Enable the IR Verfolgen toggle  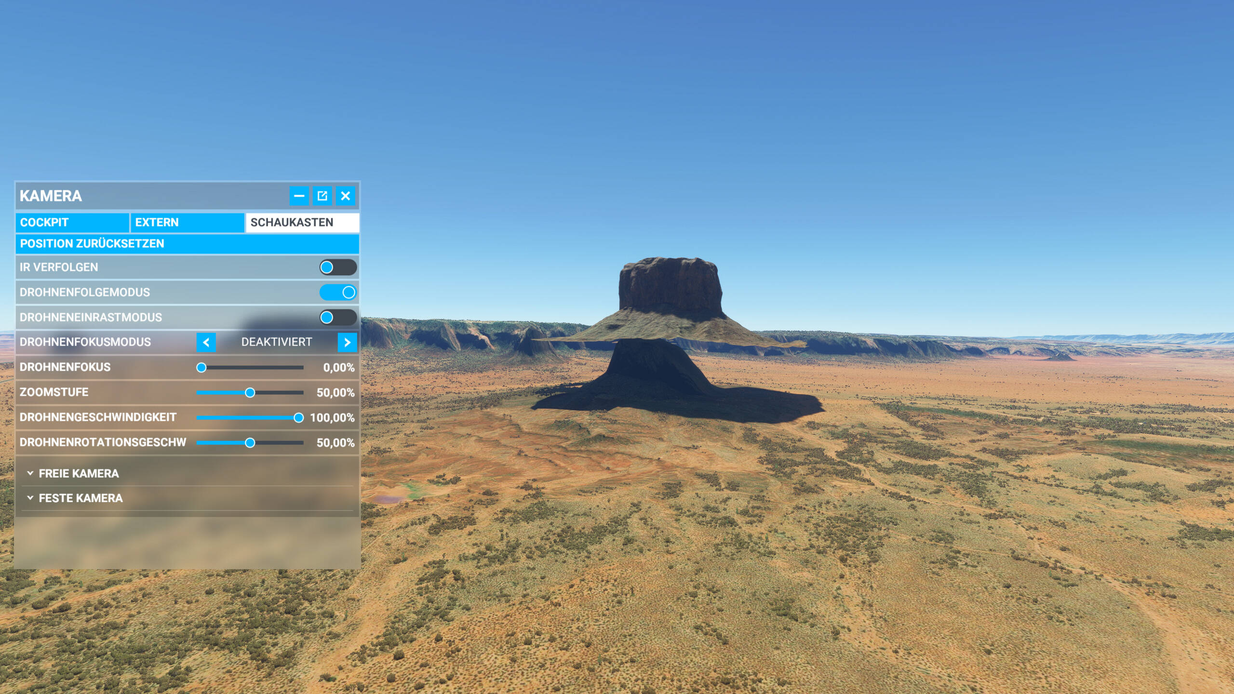point(337,267)
